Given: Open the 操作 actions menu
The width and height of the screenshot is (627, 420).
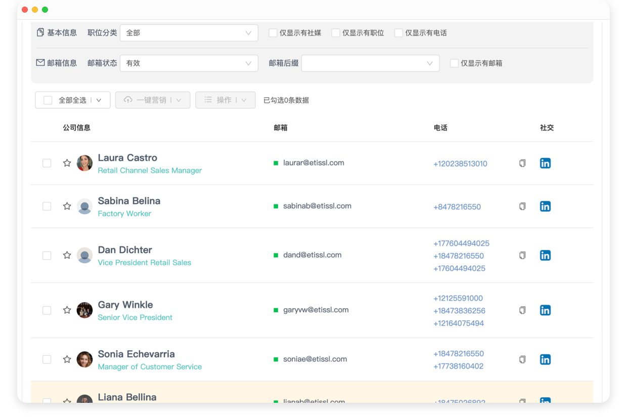Looking at the screenshot, I should [x=225, y=100].
